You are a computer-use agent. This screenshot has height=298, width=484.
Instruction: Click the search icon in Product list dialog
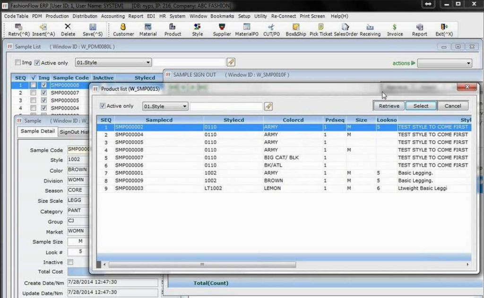tap(268, 106)
